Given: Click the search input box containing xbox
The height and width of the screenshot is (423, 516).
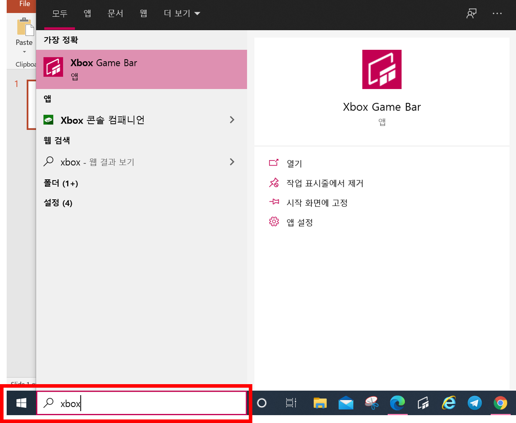Looking at the screenshot, I should click(x=141, y=403).
